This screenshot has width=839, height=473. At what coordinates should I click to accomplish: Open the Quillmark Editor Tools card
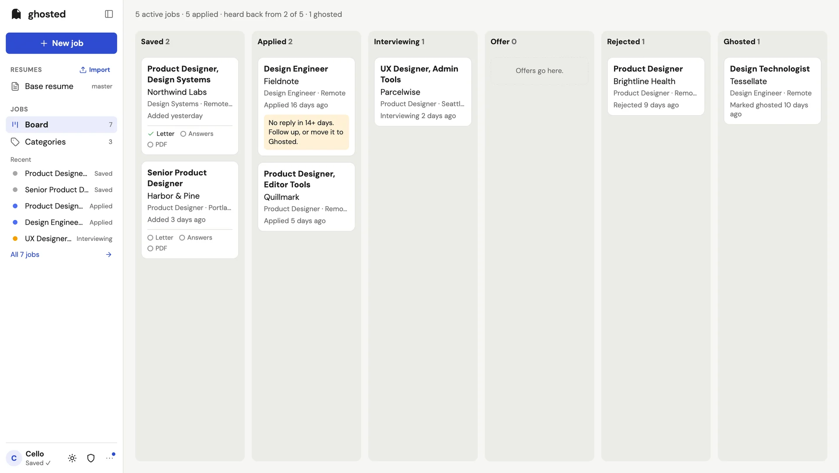point(306,197)
